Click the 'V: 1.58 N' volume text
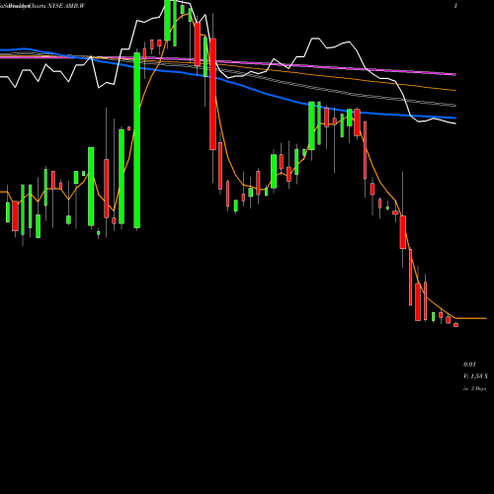This screenshot has height=494, width=494. click(475, 376)
